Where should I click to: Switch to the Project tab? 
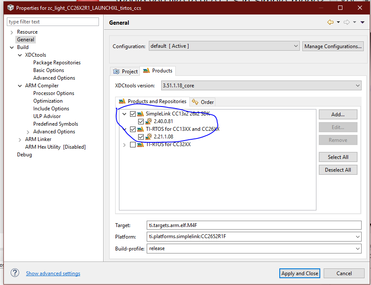pyautogui.click(x=125, y=72)
